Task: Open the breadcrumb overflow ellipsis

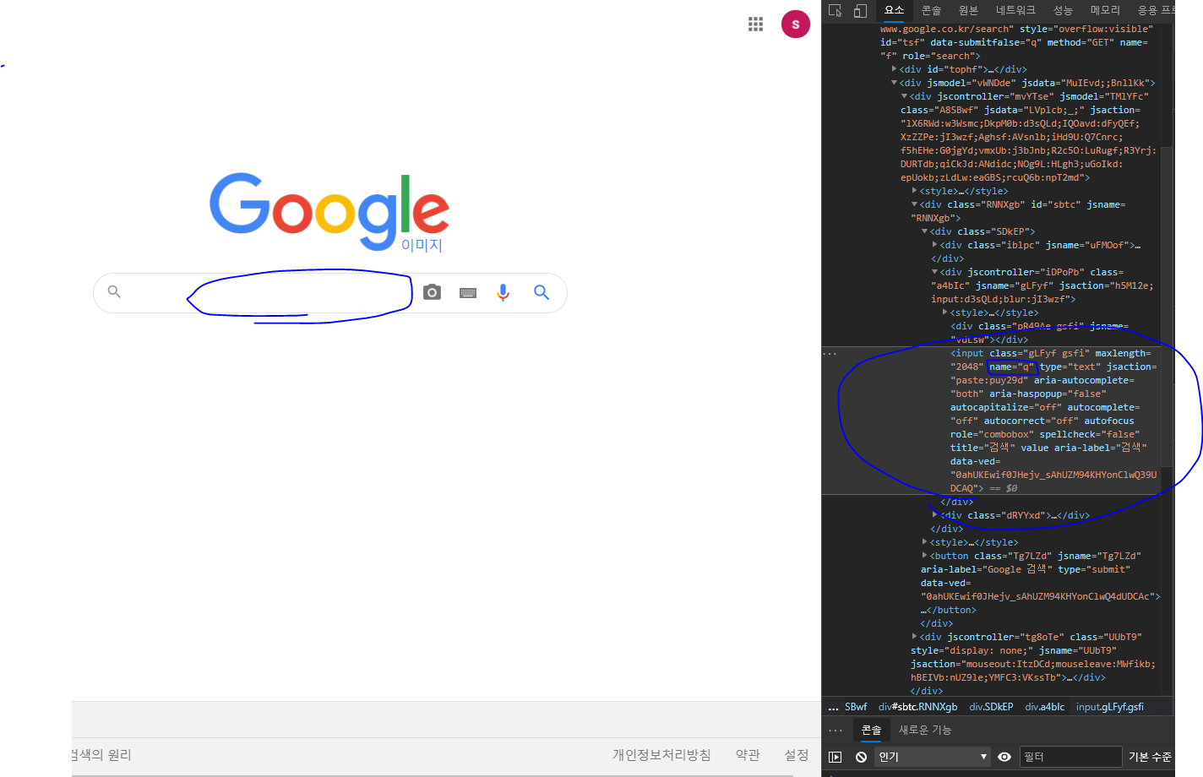Action: coord(833,708)
